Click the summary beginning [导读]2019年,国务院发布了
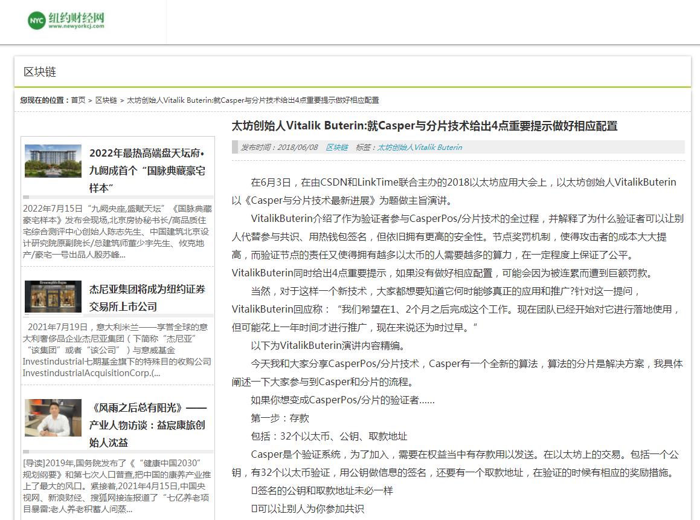This screenshot has width=700, height=520. click(117, 486)
